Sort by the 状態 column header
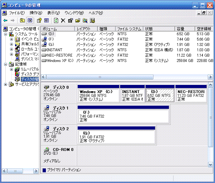Screen dimensions: 215x183 [x=159, y=29]
